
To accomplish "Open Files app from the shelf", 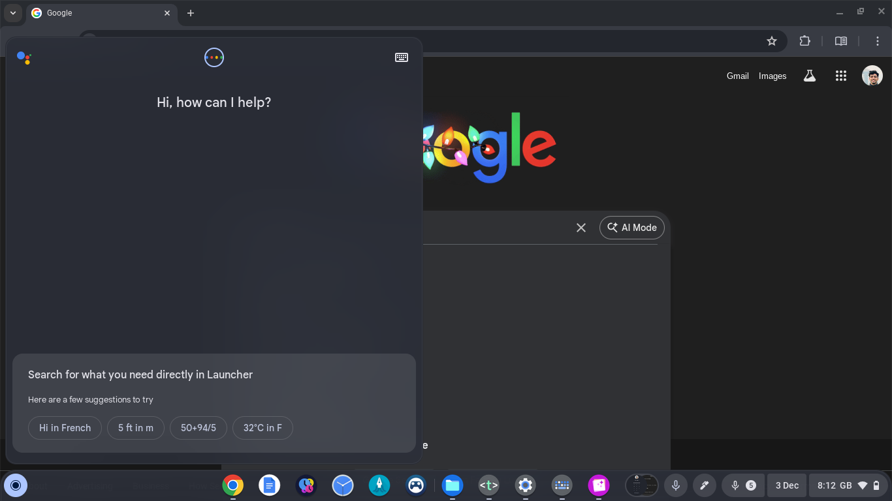I will 452,485.
